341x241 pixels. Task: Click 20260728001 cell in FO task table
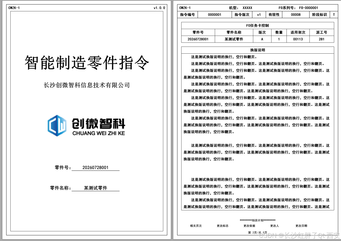coord(198,39)
